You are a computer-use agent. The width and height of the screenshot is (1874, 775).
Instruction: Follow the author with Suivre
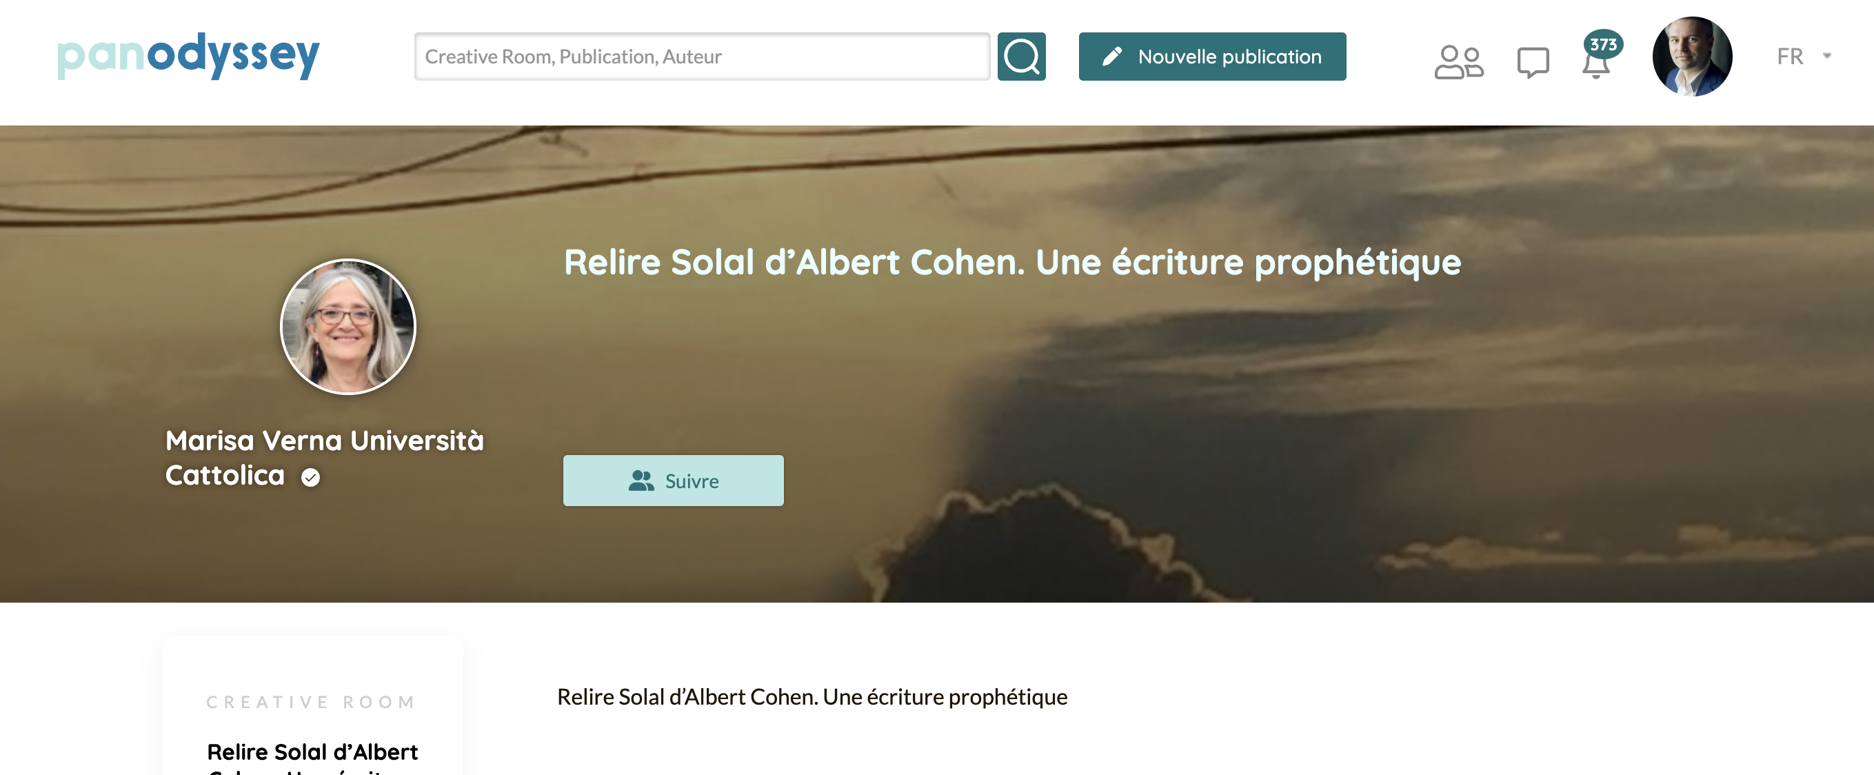(673, 481)
